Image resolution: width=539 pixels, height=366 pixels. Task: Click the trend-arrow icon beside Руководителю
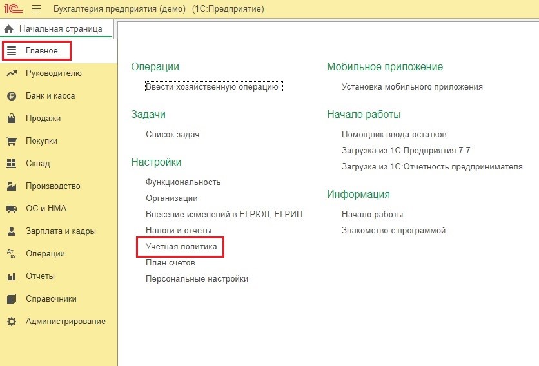click(x=11, y=73)
